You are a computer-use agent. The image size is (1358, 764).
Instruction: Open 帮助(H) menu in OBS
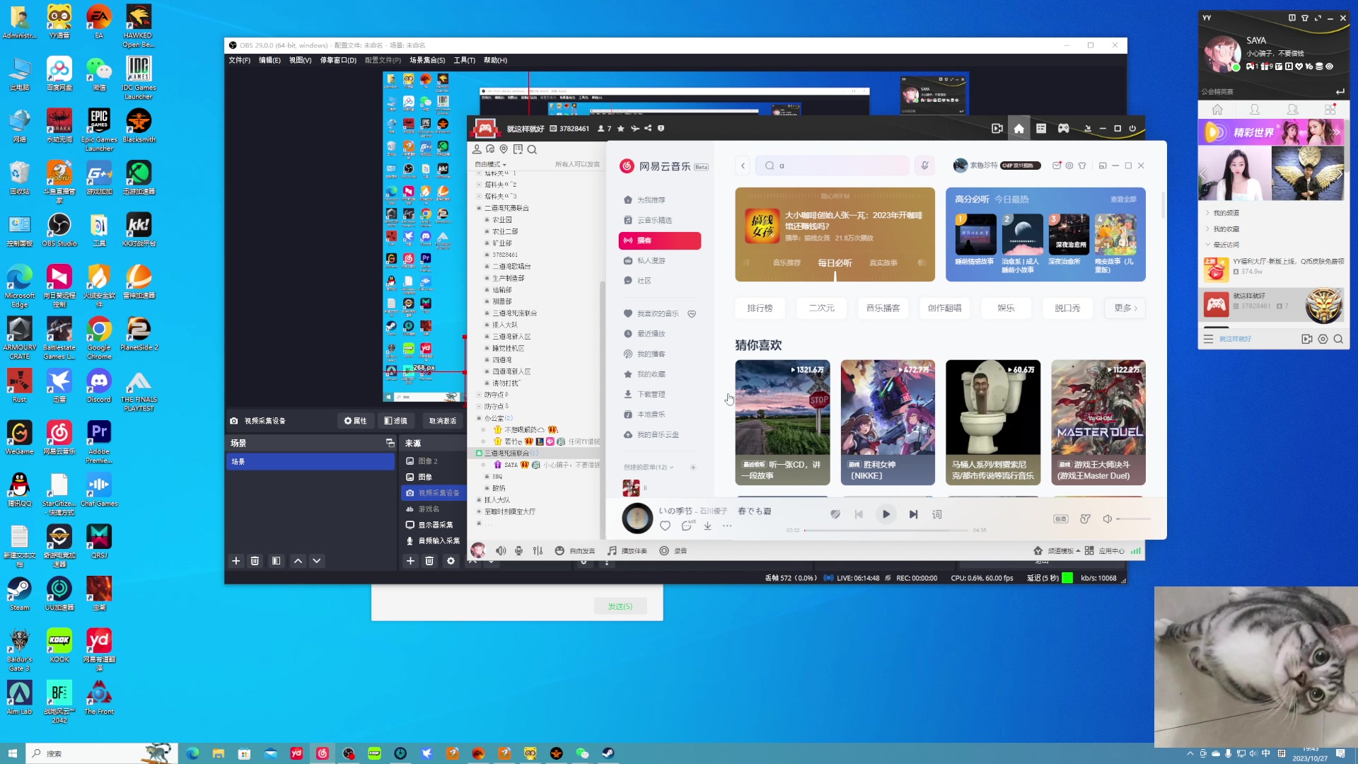click(495, 60)
